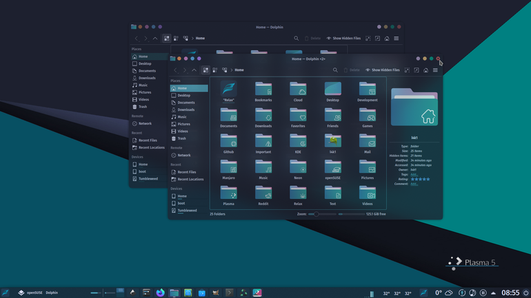The image size is (531, 298).
Task: Switch to icons view mode in front window
Action: click(206, 70)
